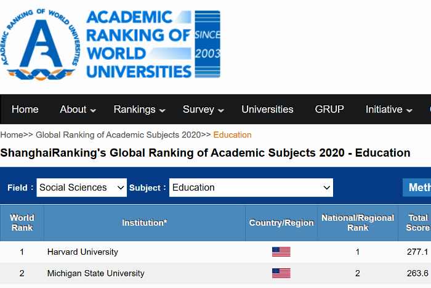The height and width of the screenshot is (288, 431).
Task: Open the Subject dropdown showing Education
Action: pyautogui.click(x=251, y=187)
